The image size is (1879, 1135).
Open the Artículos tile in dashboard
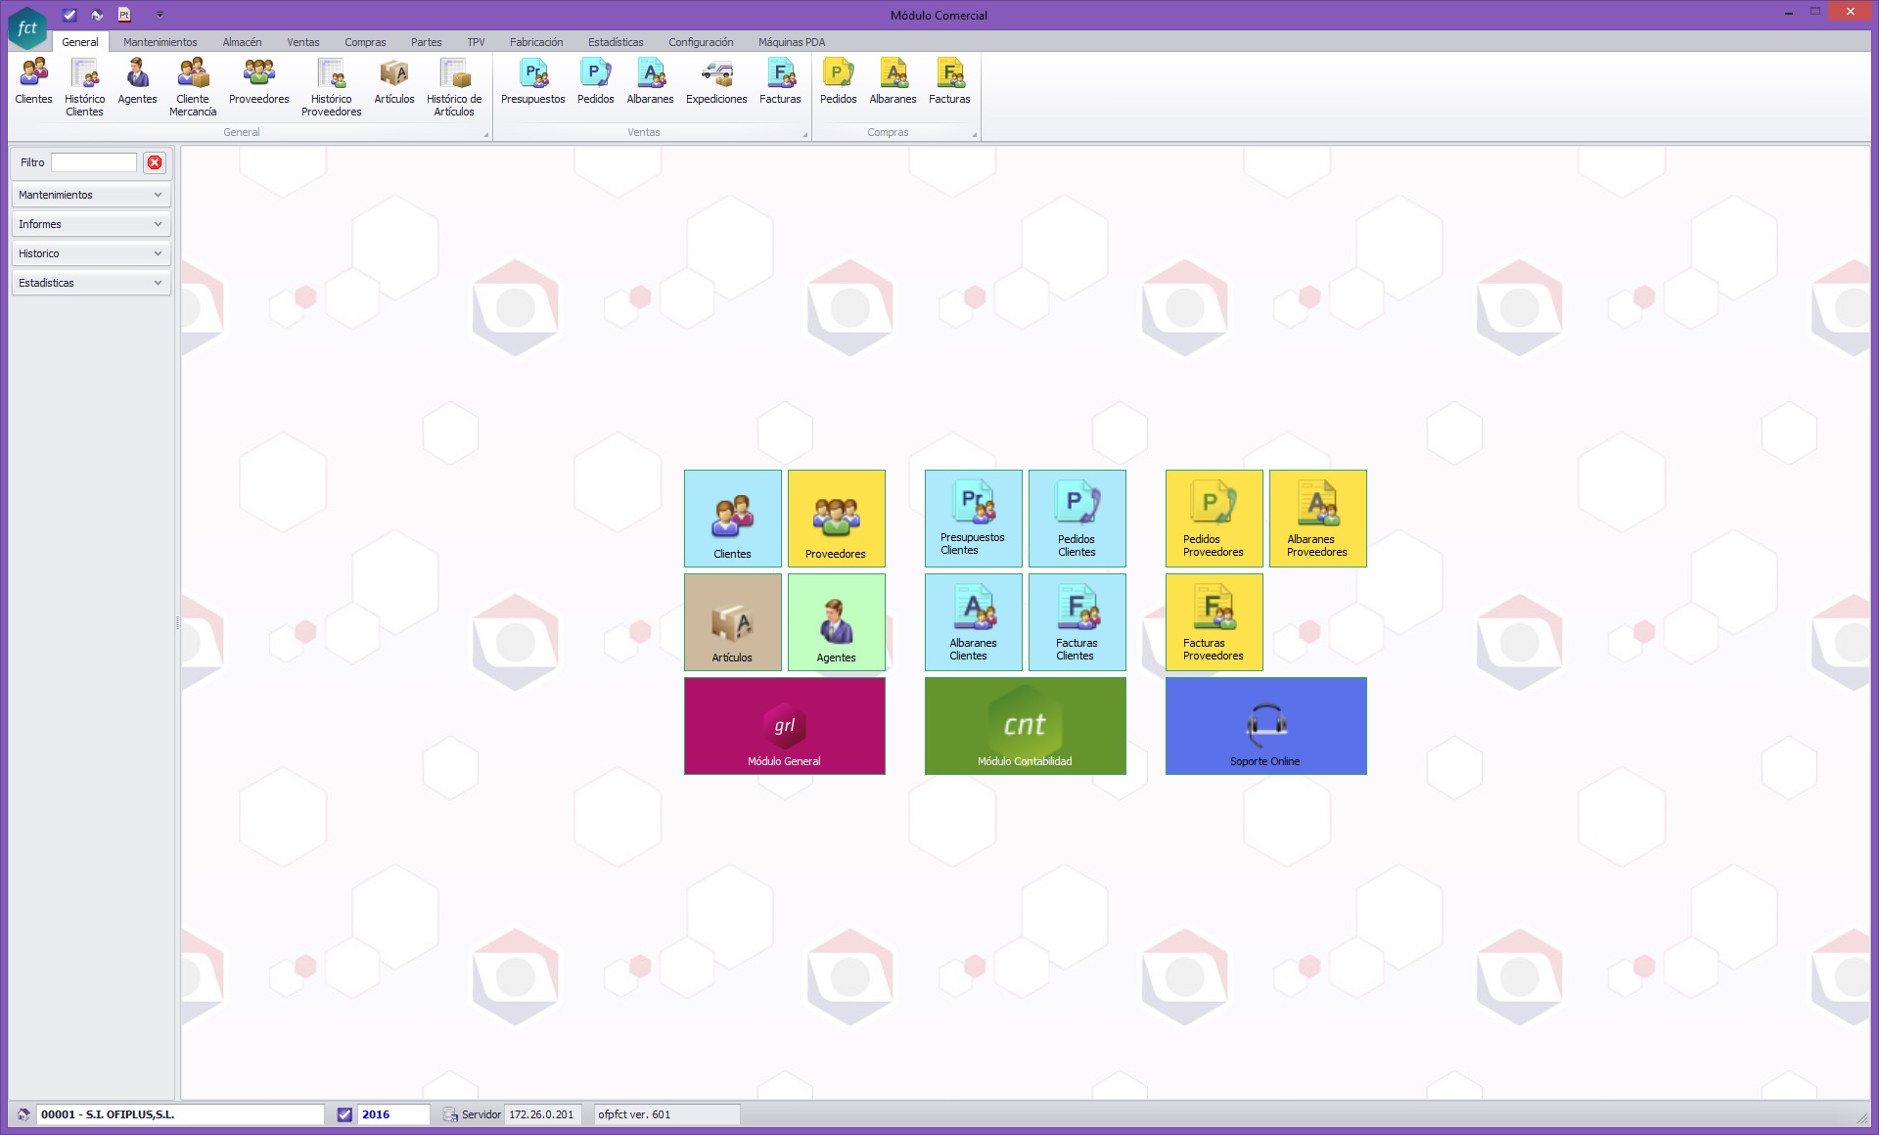[733, 622]
